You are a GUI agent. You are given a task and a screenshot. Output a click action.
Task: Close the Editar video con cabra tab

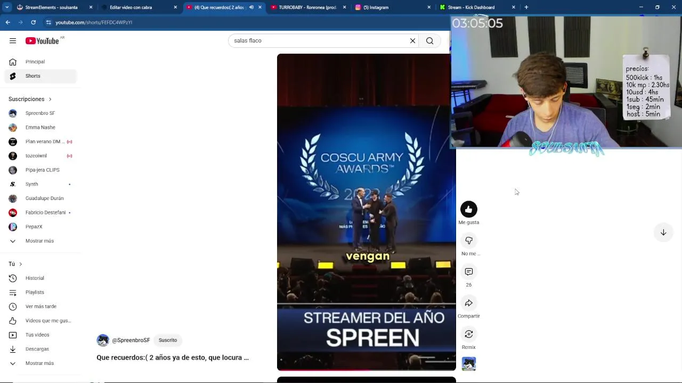pyautogui.click(x=175, y=7)
